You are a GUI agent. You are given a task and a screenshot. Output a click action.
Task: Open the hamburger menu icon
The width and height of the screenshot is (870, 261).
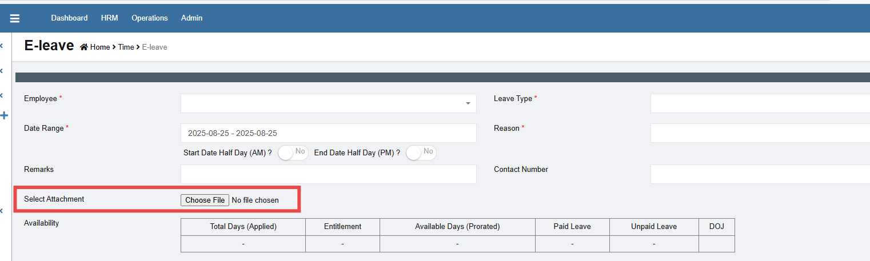click(x=15, y=18)
